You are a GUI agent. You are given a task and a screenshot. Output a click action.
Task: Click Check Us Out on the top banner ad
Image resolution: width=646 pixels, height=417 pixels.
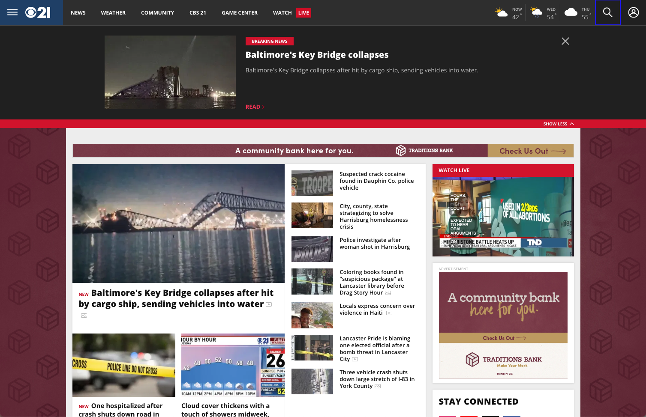[531, 151]
